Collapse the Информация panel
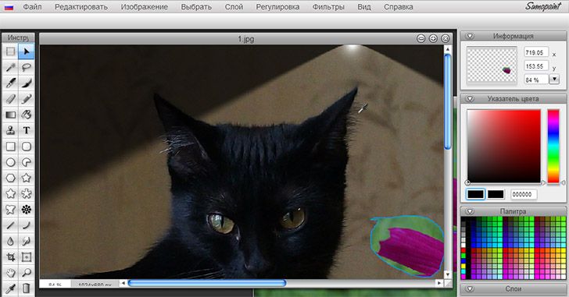 click(x=471, y=36)
